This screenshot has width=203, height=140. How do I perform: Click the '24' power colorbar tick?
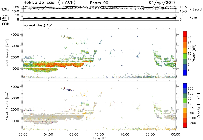pyautogui.click(x=189, y=42)
